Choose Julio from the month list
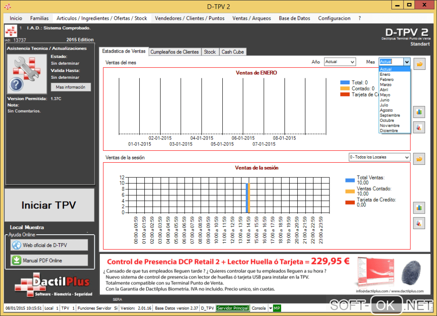This screenshot has width=437, height=316. coord(394,105)
